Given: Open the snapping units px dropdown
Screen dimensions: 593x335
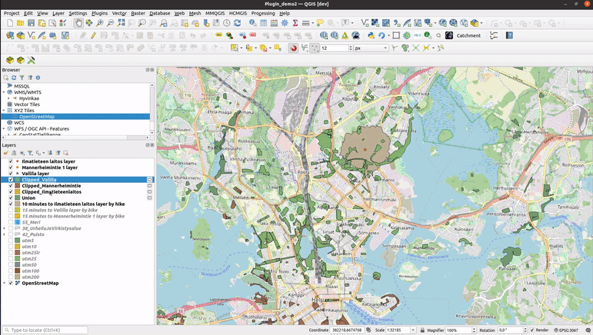Looking at the screenshot, I should pos(371,48).
